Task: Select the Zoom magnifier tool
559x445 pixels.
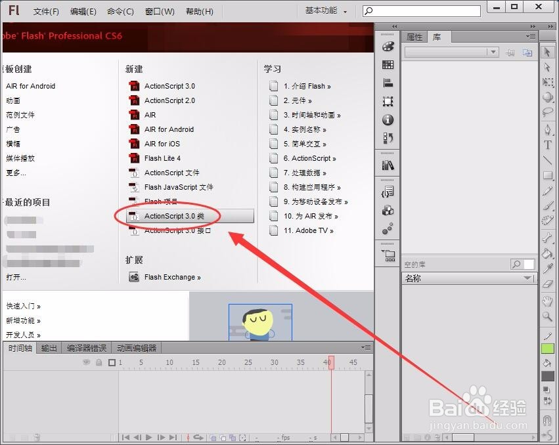Action: [547, 316]
